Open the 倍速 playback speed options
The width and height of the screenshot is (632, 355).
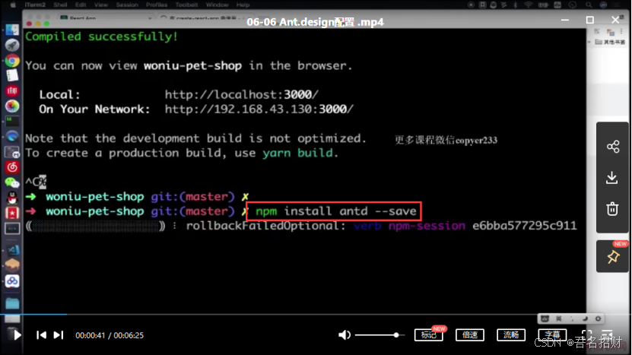pyautogui.click(x=469, y=334)
